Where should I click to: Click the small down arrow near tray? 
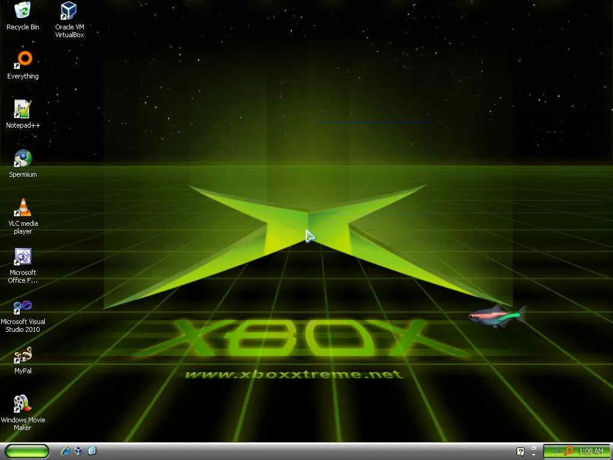pos(534,455)
